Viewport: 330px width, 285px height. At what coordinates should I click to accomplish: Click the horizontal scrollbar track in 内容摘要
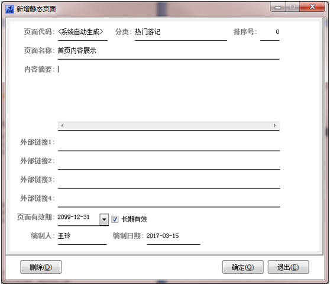169,126
